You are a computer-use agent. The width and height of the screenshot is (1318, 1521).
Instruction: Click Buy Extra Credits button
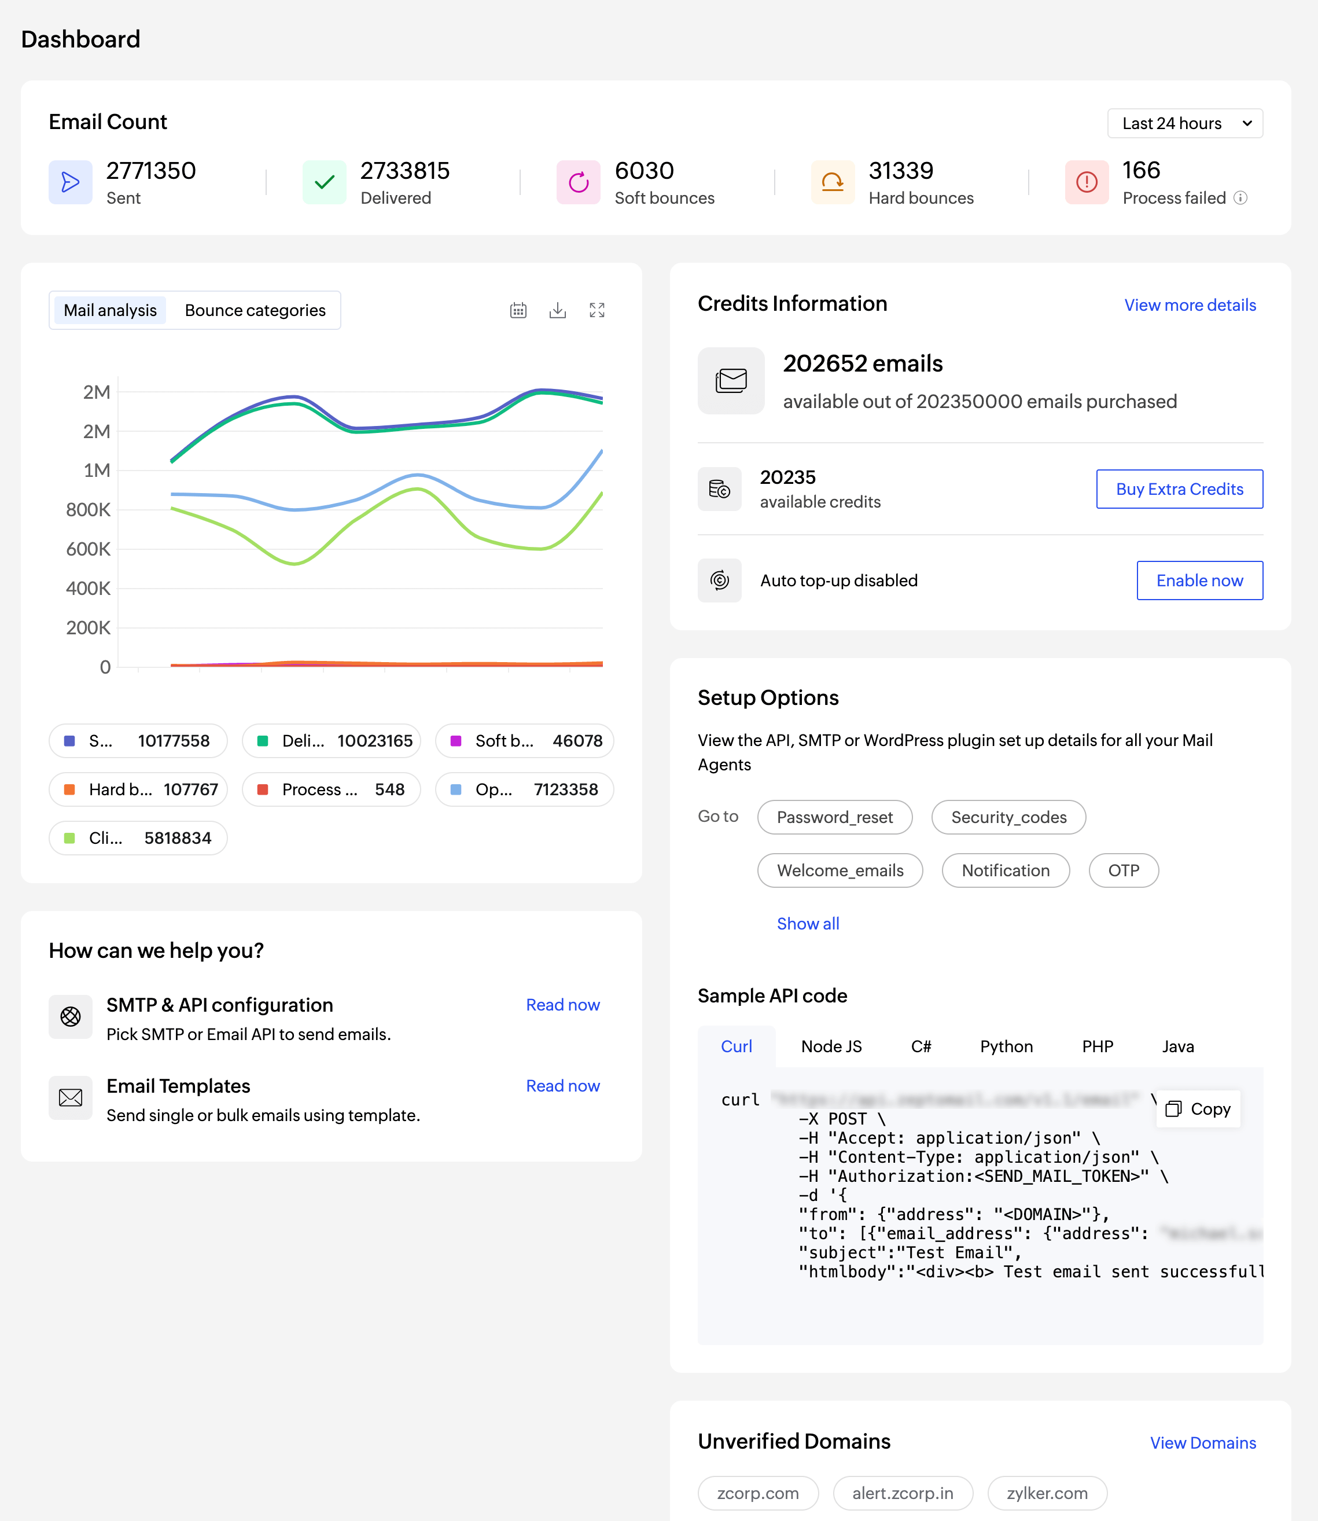pos(1179,489)
